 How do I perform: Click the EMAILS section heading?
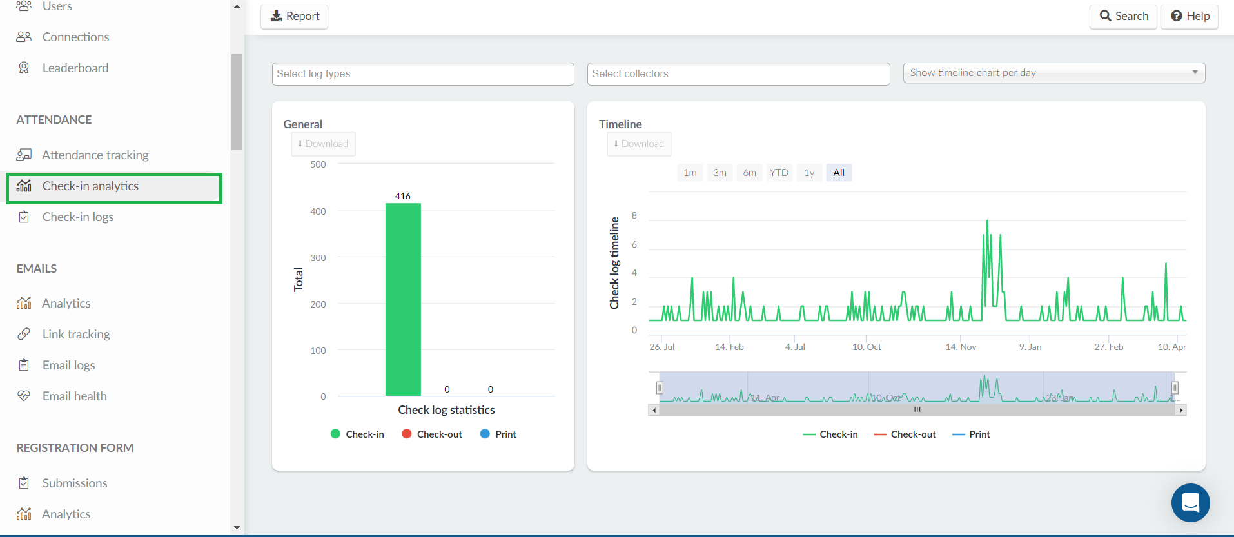[x=37, y=269]
